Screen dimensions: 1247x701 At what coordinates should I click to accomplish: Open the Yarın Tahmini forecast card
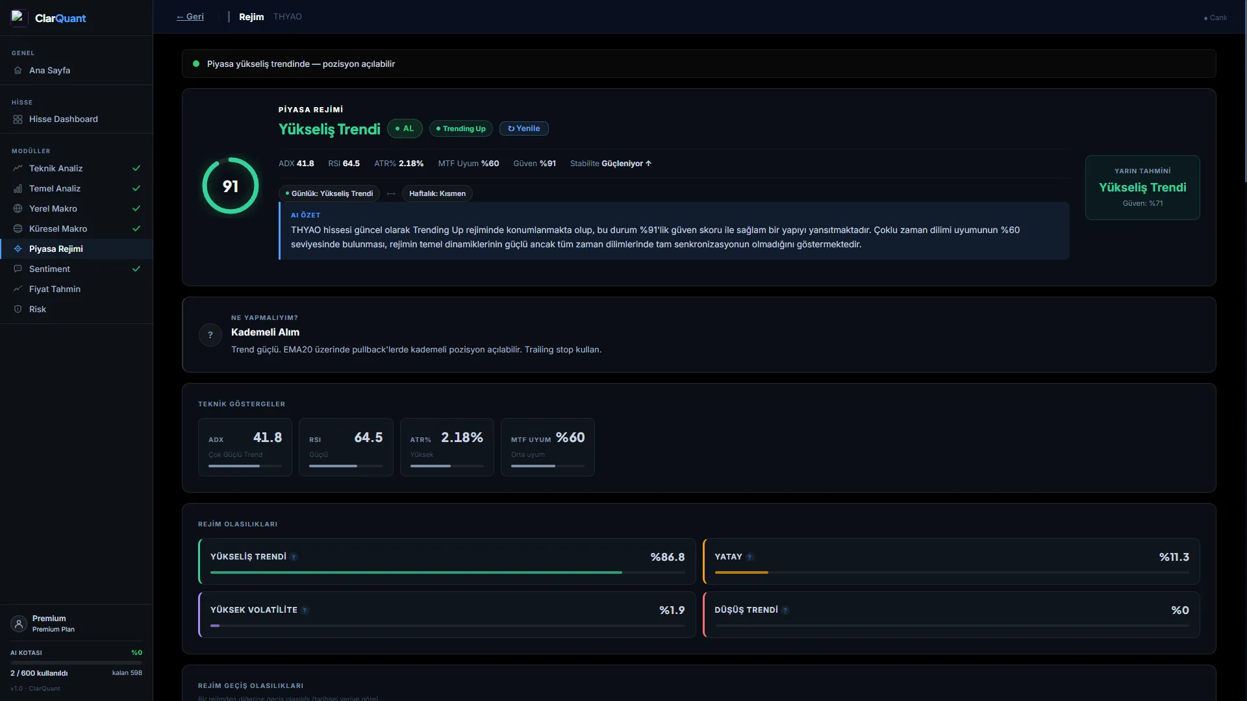pyautogui.click(x=1142, y=188)
